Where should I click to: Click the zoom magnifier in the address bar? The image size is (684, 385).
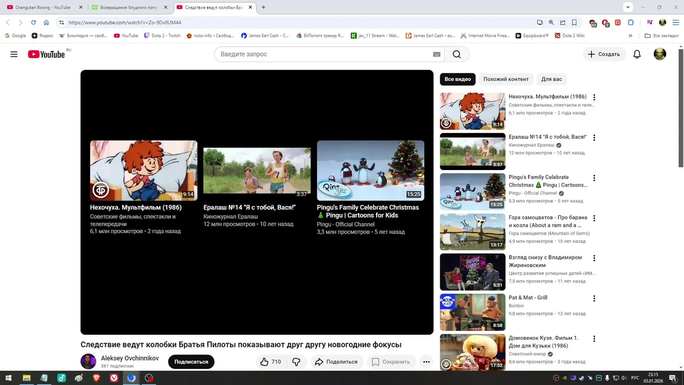pyautogui.click(x=551, y=22)
